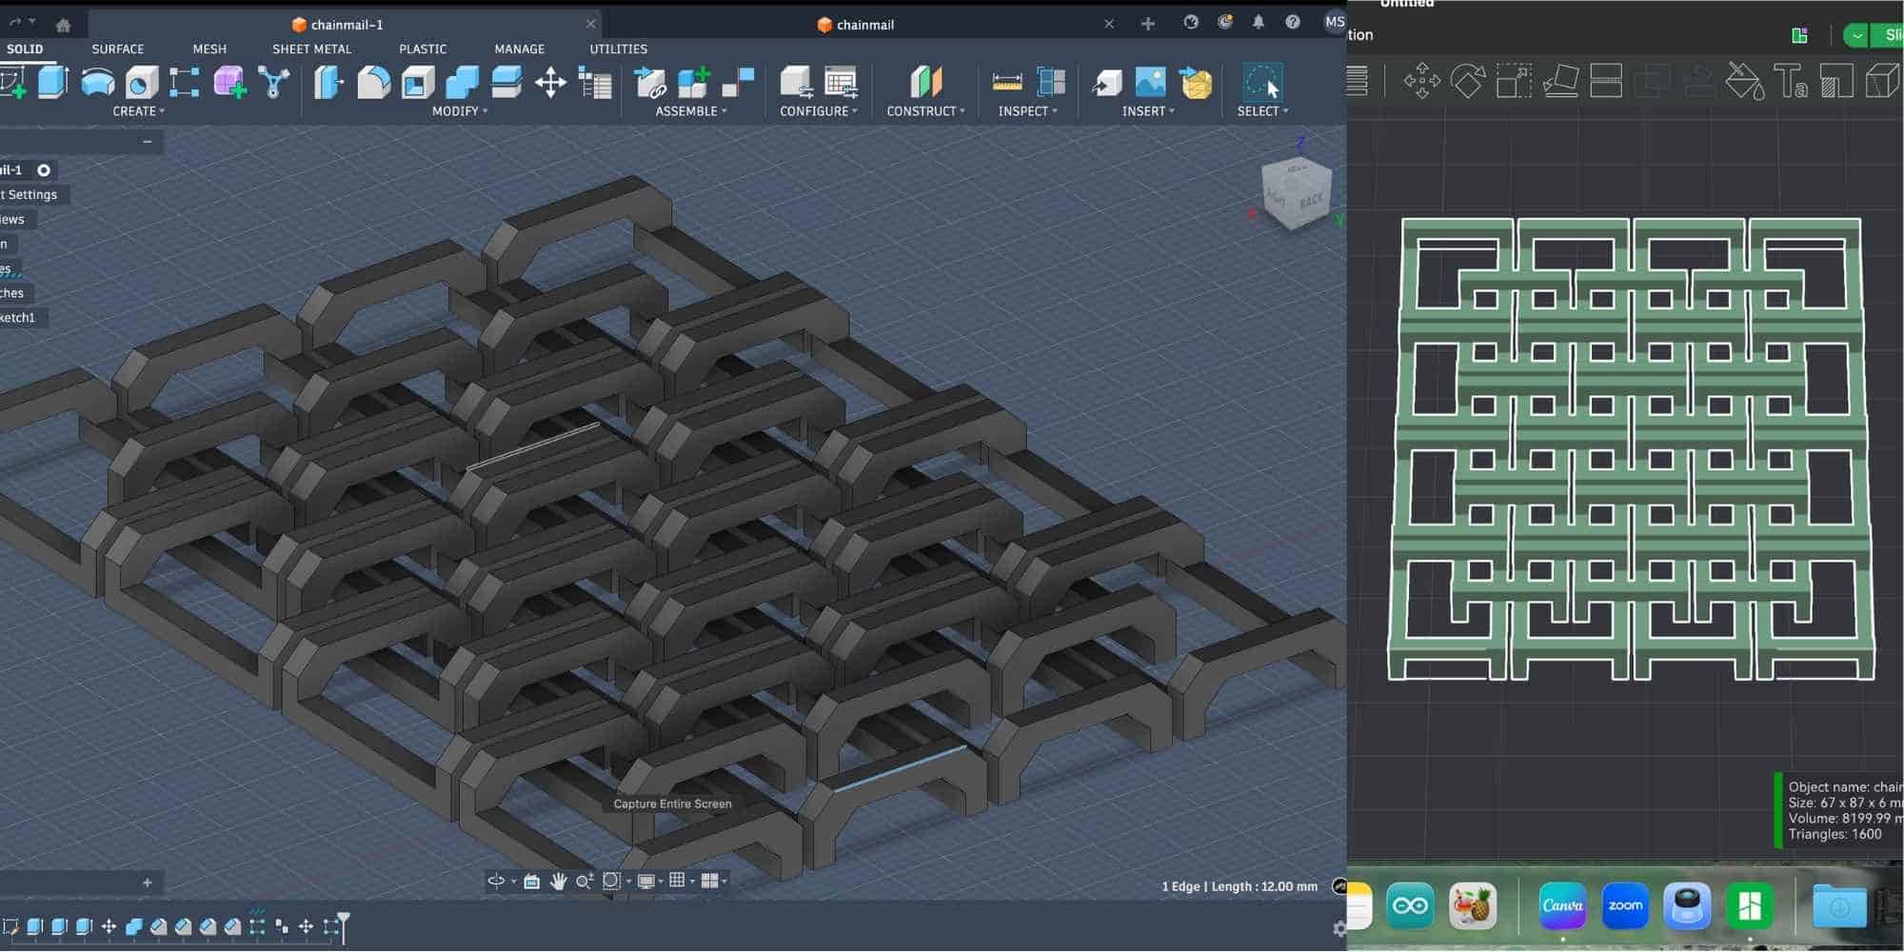The width and height of the screenshot is (1904, 952).
Task: Activate the Select tool icon
Action: tap(1262, 83)
